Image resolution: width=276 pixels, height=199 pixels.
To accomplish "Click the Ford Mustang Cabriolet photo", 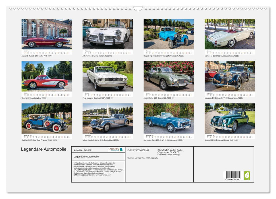I will pyautogui.click(x=107, y=76).
